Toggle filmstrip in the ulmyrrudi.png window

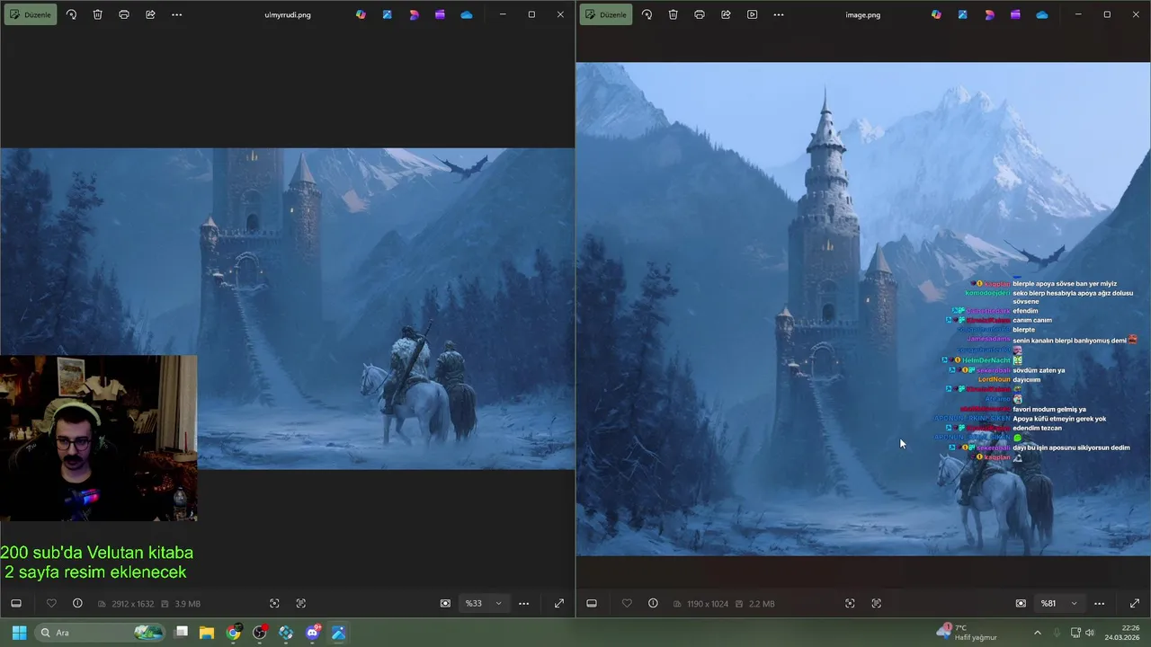point(15,603)
